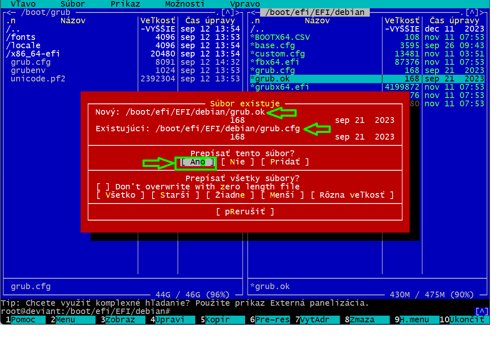Select Všetko to overwrite all files
Viewport: 499px width, 341px height.
pyautogui.click(x=120, y=195)
